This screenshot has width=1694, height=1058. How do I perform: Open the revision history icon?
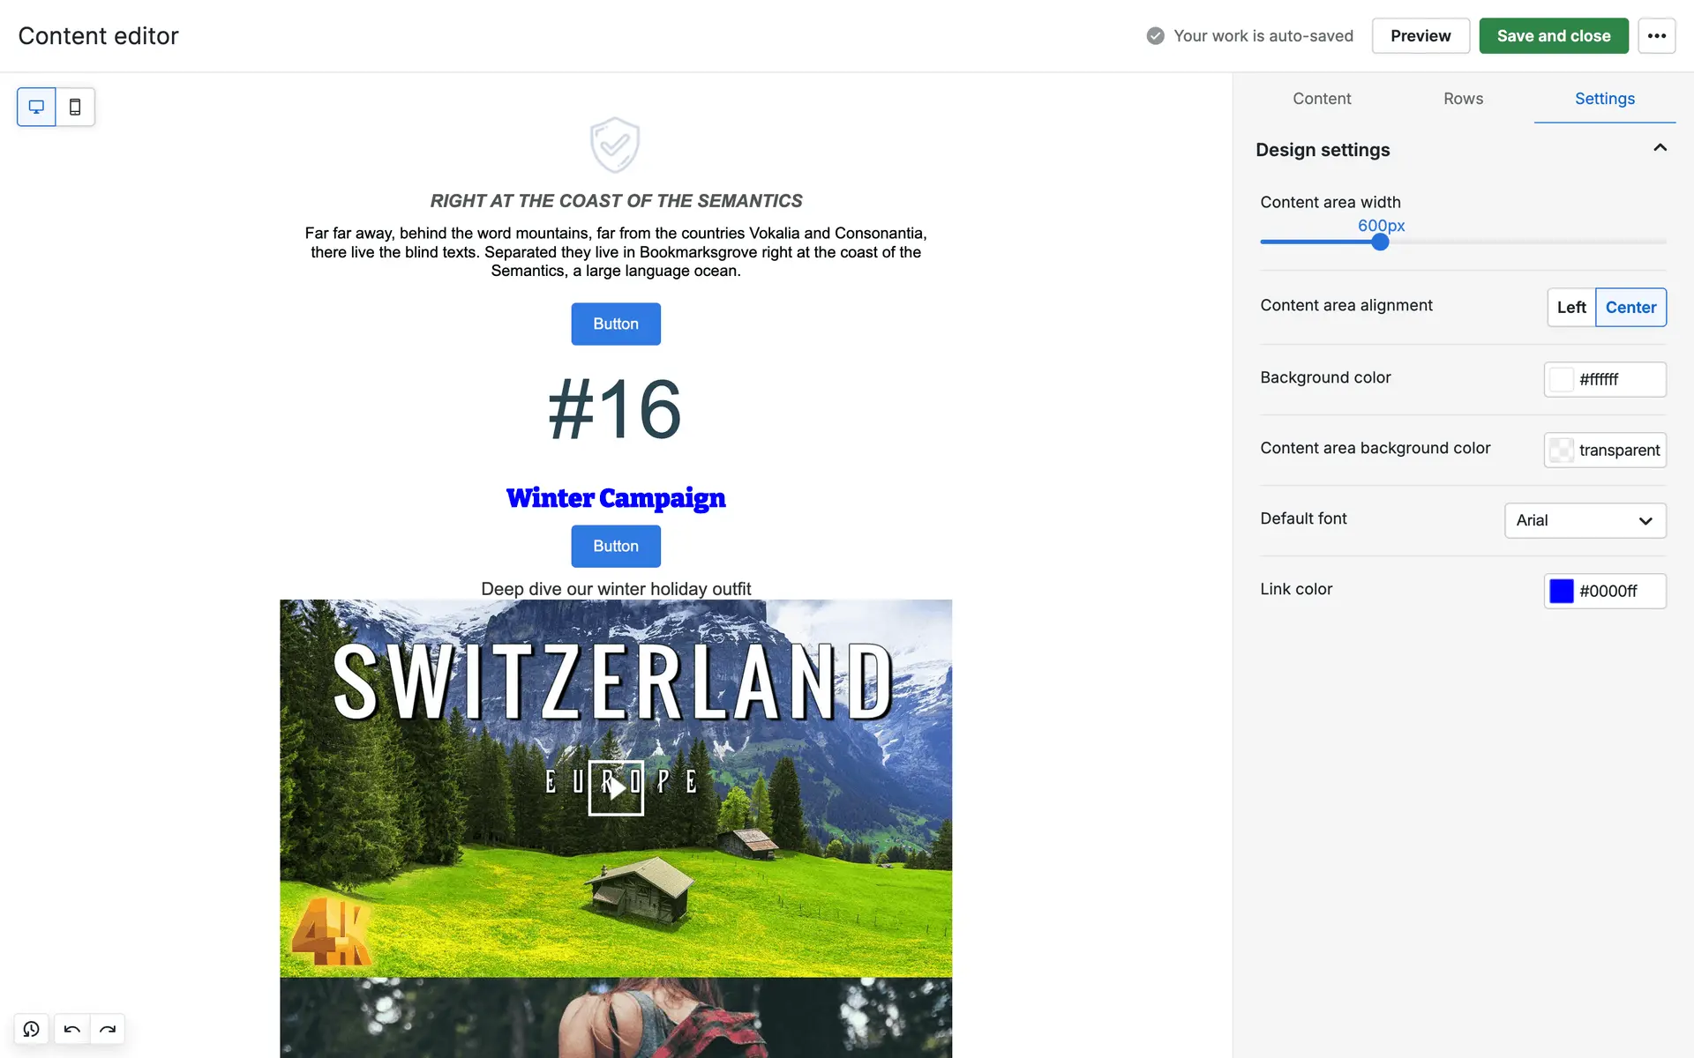[x=32, y=1029]
